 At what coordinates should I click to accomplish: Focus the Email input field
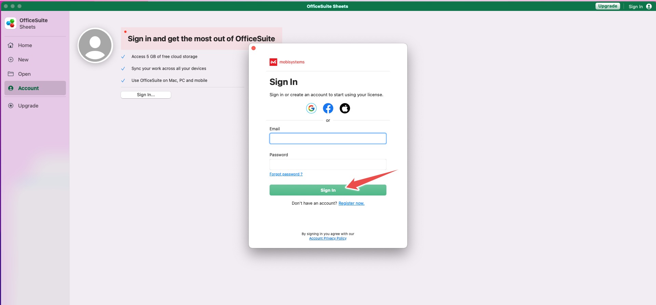pyautogui.click(x=328, y=139)
